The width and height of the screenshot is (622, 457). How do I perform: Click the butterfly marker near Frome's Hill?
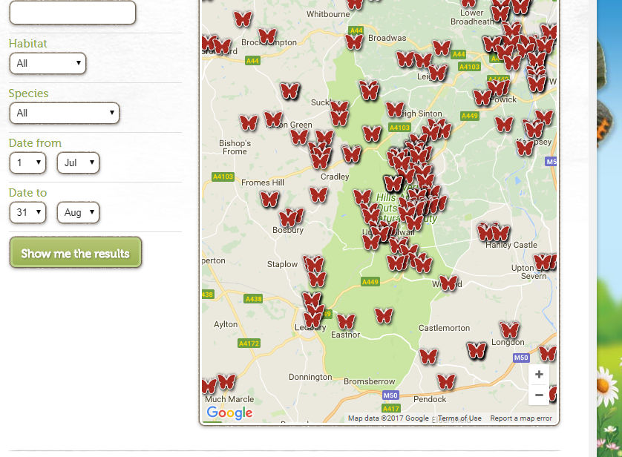coord(269,199)
